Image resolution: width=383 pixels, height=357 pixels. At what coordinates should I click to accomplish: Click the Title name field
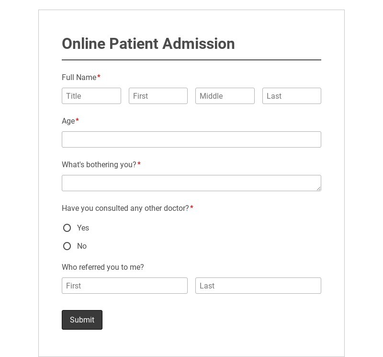(x=91, y=96)
